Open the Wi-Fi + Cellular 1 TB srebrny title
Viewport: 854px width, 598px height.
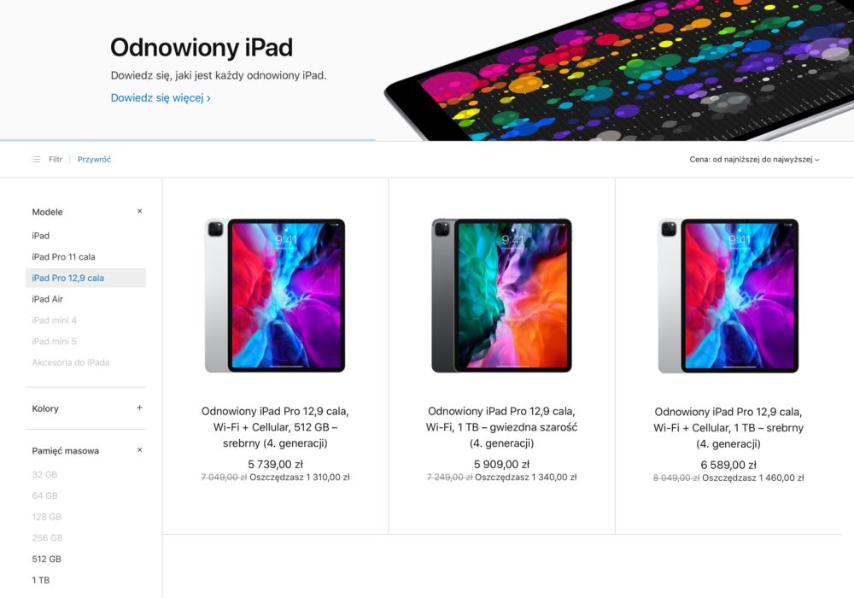pos(728,427)
